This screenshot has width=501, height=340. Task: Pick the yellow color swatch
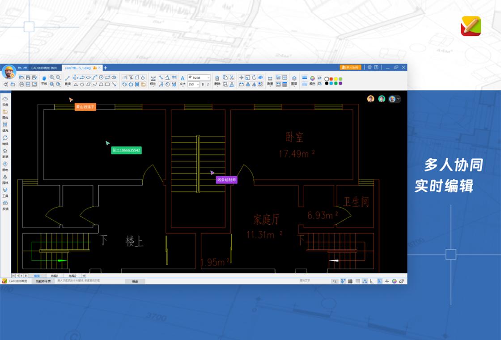point(336,79)
